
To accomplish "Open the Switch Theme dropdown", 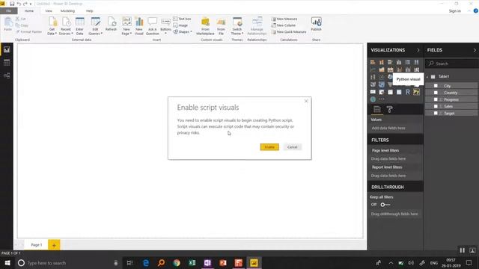I will coord(237,26).
